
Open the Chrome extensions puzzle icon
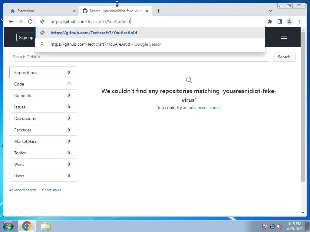coord(270,21)
